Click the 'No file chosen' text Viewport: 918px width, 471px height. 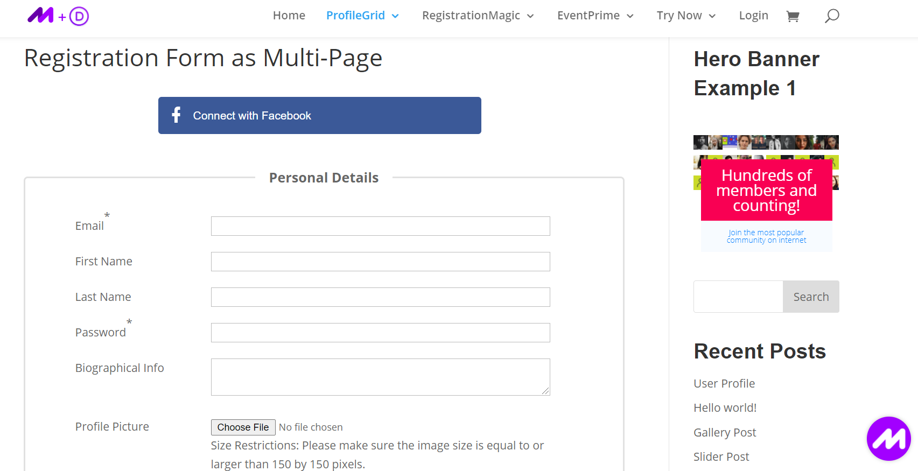pos(311,427)
